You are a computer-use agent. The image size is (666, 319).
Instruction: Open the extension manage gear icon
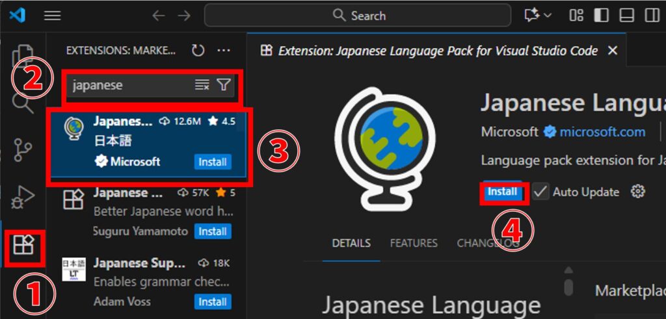pyautogui.click(x=637, y=192)
